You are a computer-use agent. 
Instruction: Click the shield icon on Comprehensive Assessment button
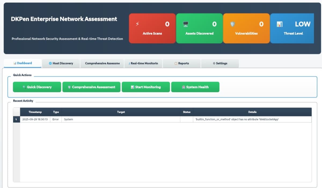(x=69, y=87)
